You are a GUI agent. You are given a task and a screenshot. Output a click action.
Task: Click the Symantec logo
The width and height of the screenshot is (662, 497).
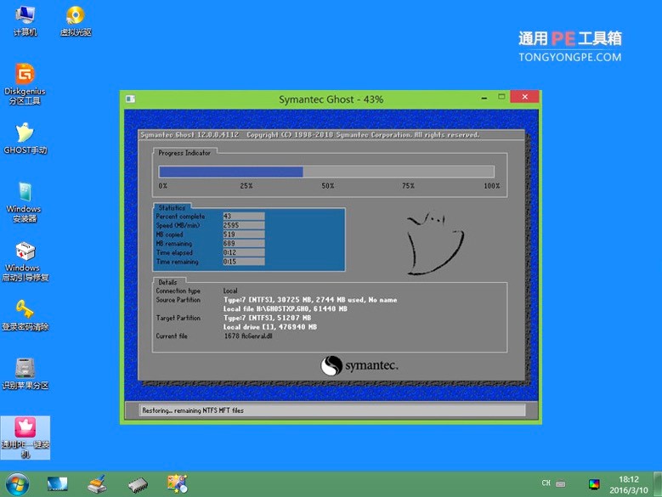pyautogui.click(x=359, y=365)
